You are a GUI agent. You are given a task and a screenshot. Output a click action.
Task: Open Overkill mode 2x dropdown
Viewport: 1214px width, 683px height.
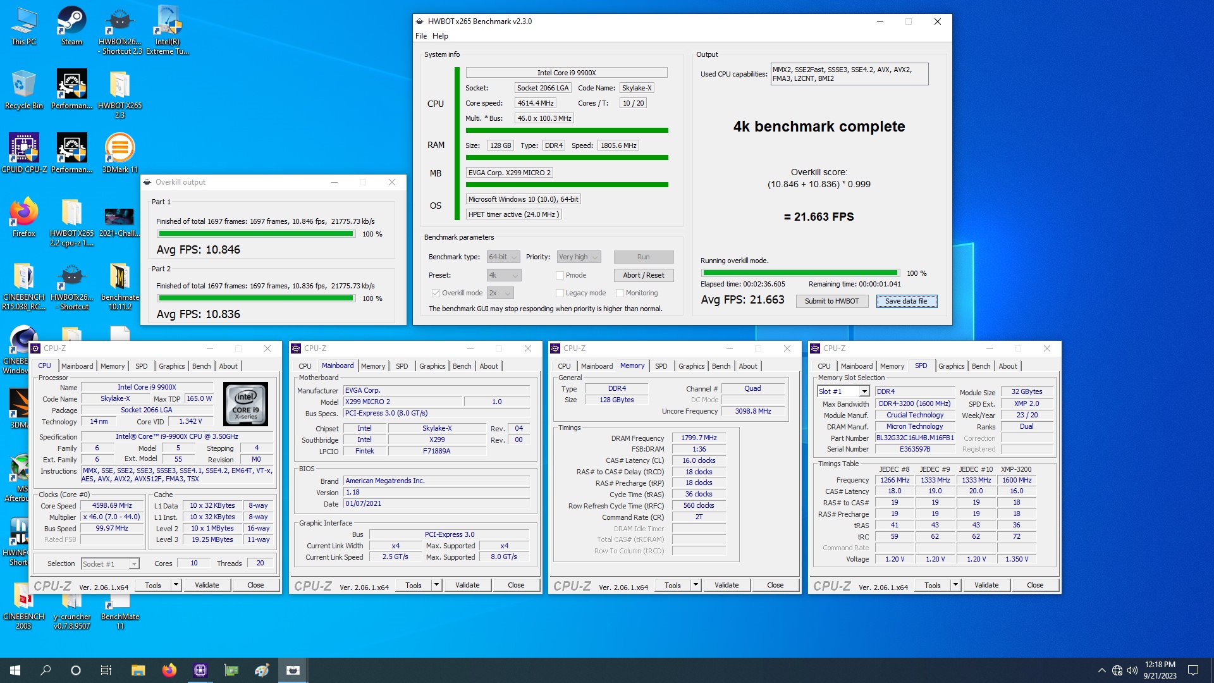click(x=500, y=293)
